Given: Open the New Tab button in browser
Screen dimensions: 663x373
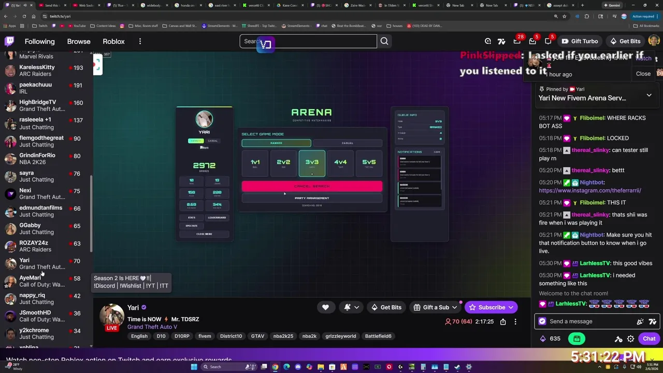Looking at the screenshot, I should point(583,5).
